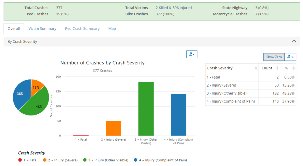Toggle Injury (Severe) legend item
The image size is (303, 166).
60,160
